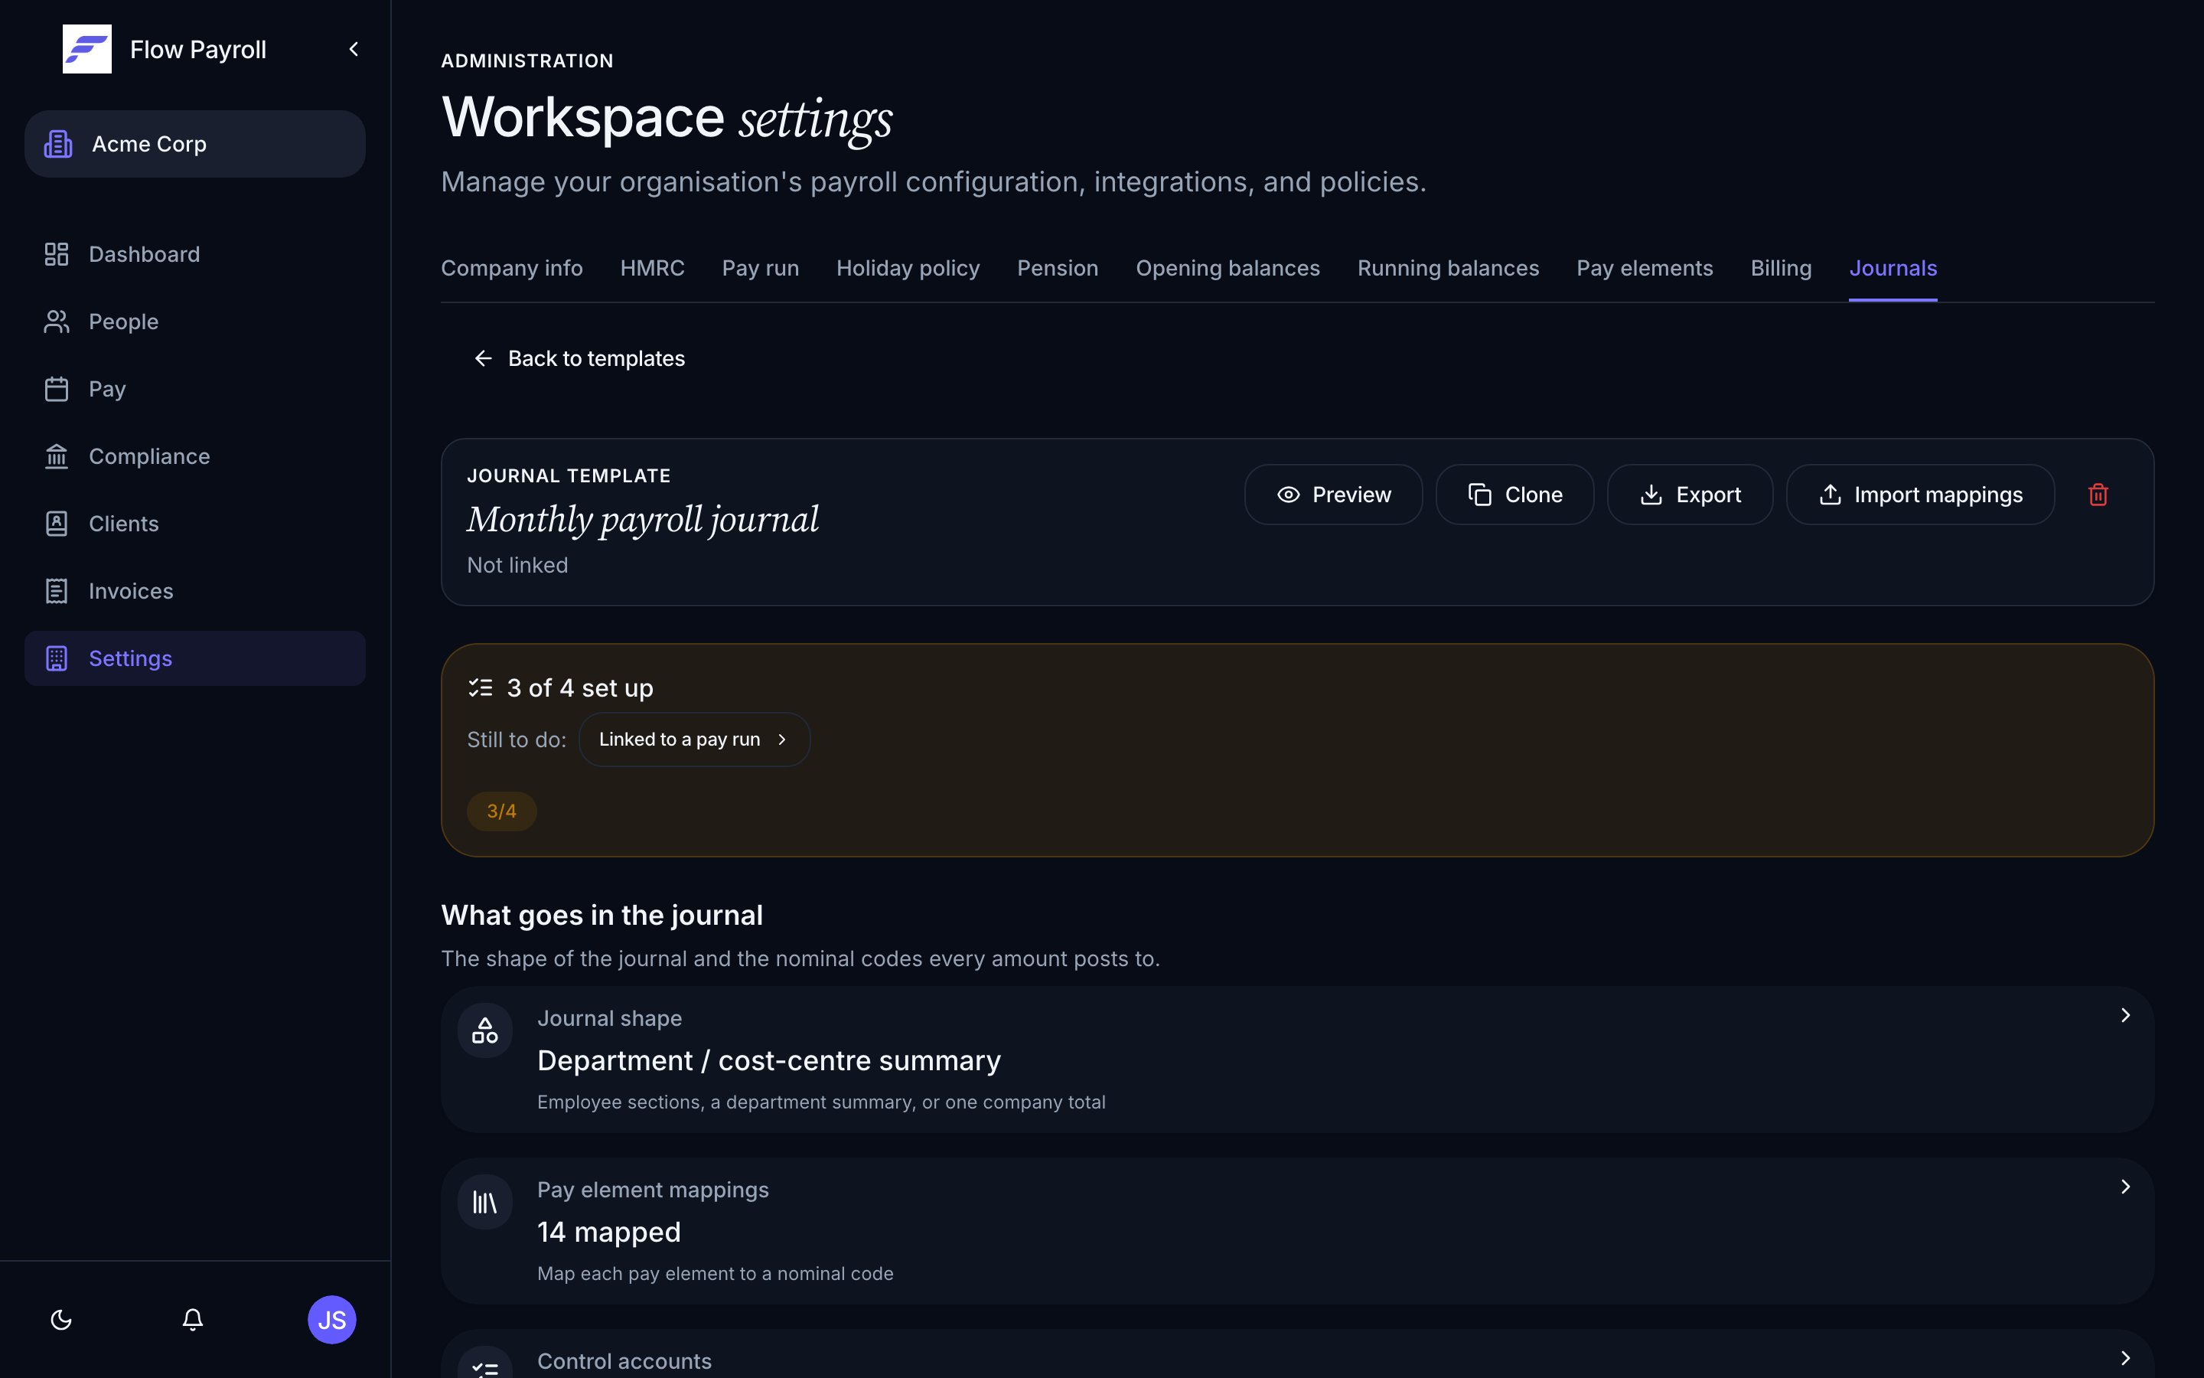
Task: Click the Dashboard grid icon
Action: tap(57, 254)
